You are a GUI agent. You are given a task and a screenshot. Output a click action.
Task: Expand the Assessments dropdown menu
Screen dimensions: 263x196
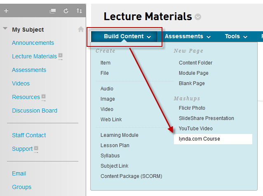click(x=188, y=36)
